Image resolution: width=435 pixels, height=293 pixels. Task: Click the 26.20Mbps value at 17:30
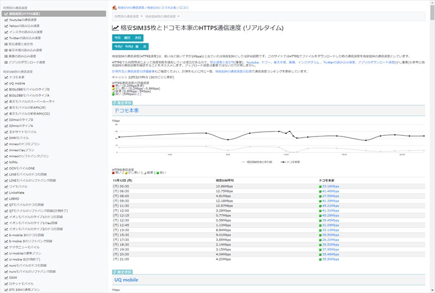[331, 240]
